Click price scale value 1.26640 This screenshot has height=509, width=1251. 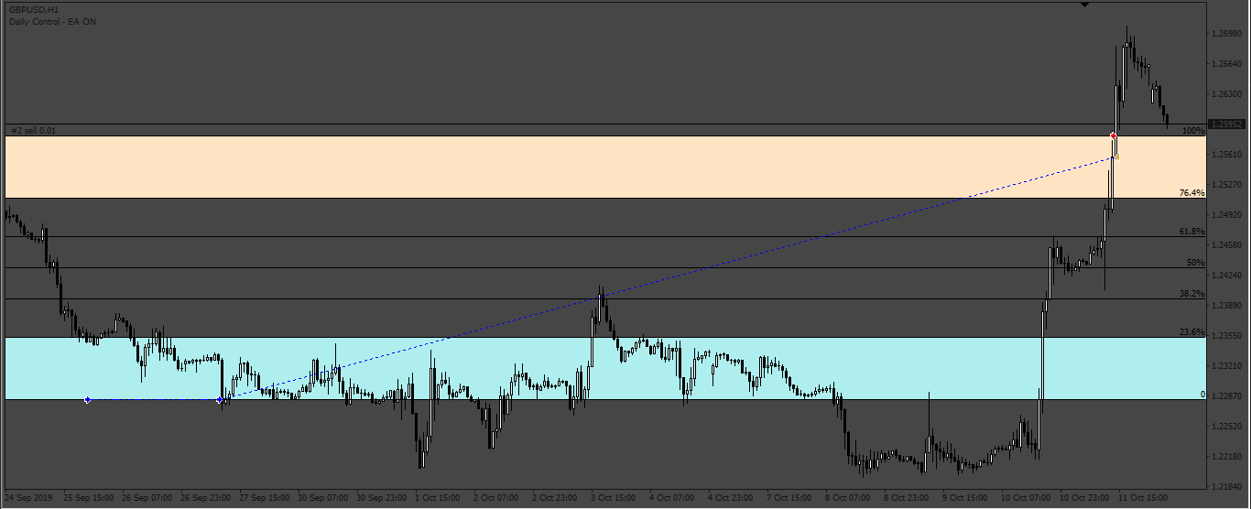click(x=1227, y=64)
